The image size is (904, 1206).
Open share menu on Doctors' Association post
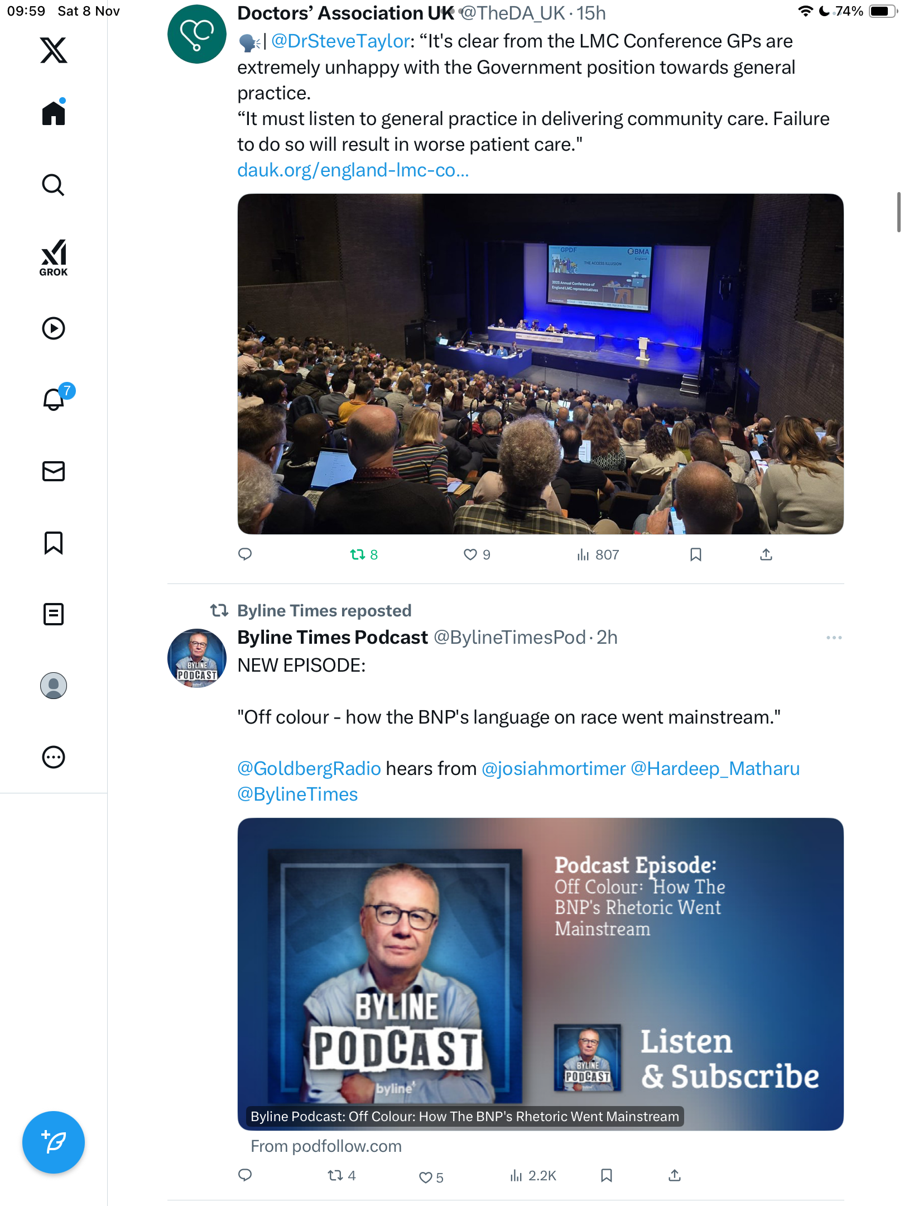click(766, 554)
